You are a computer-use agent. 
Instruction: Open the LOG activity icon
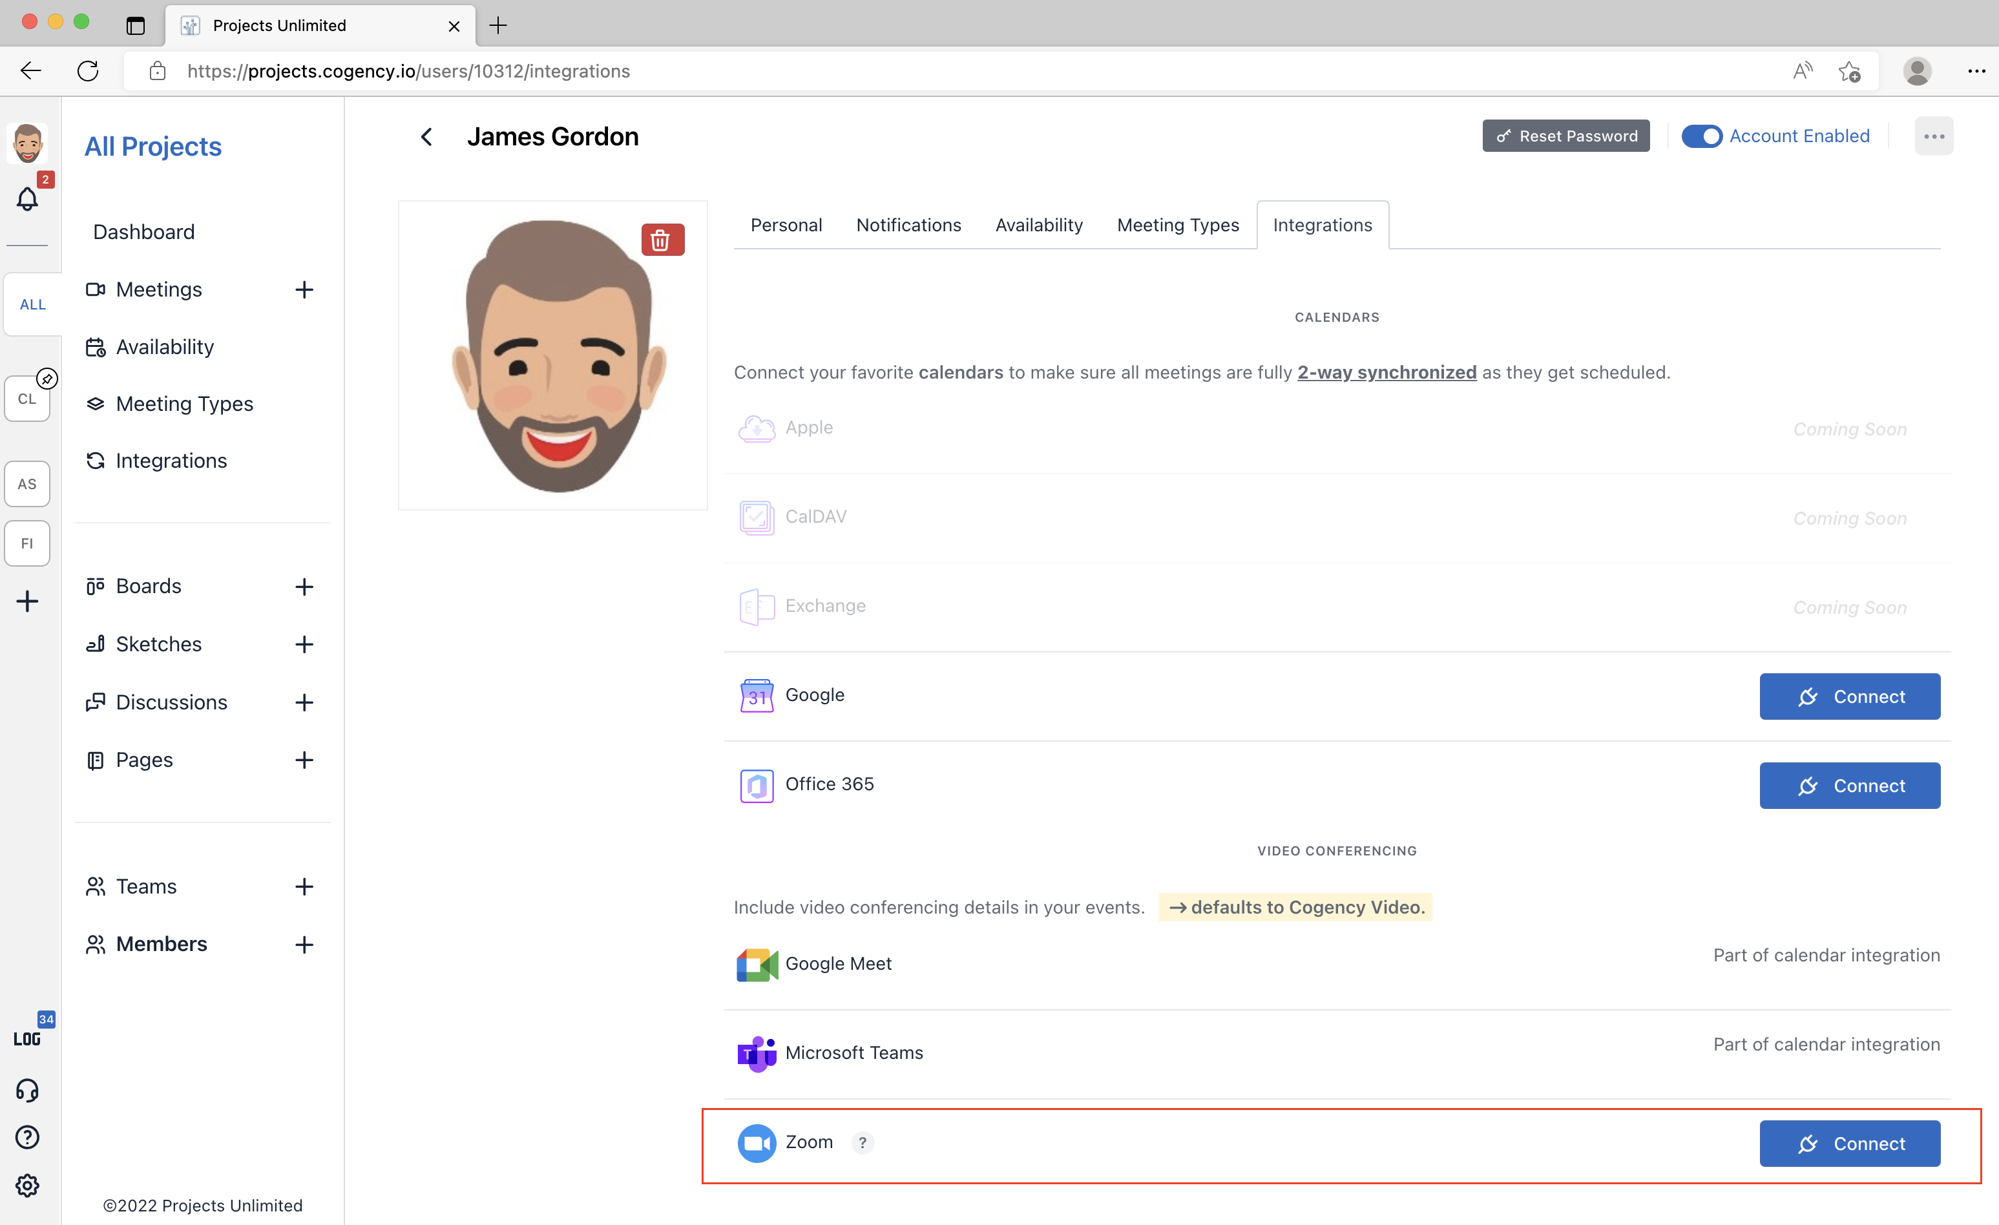pyautogui.click(x=28, y=1038)
